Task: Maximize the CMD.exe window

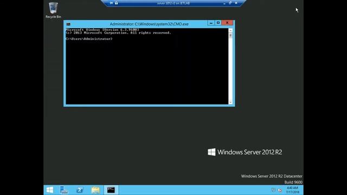Action: (x=218, y=23)
